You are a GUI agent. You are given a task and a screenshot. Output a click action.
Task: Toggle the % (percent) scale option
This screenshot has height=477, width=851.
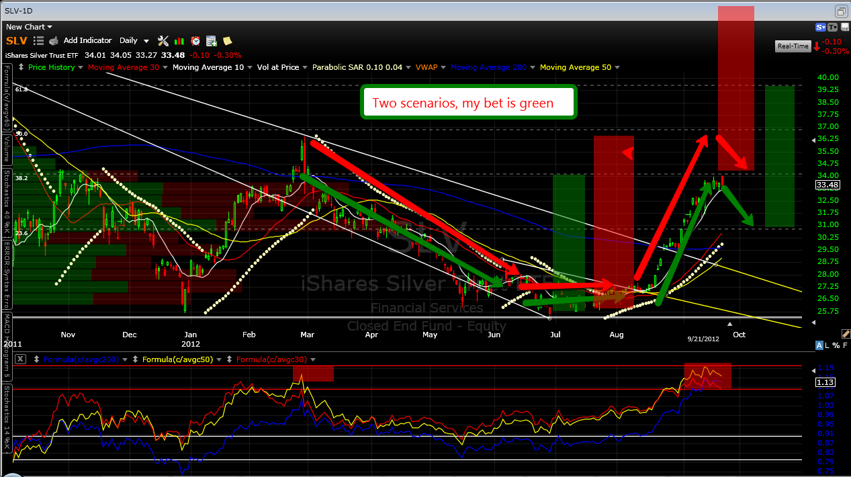[x=836, y=345]
